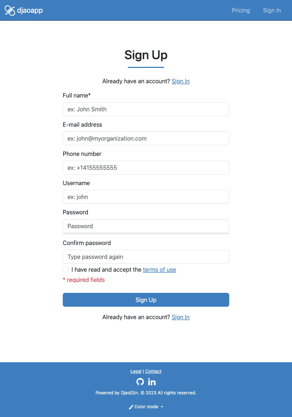
Task: Open the Legal footer link
Action: pos(136,371)
